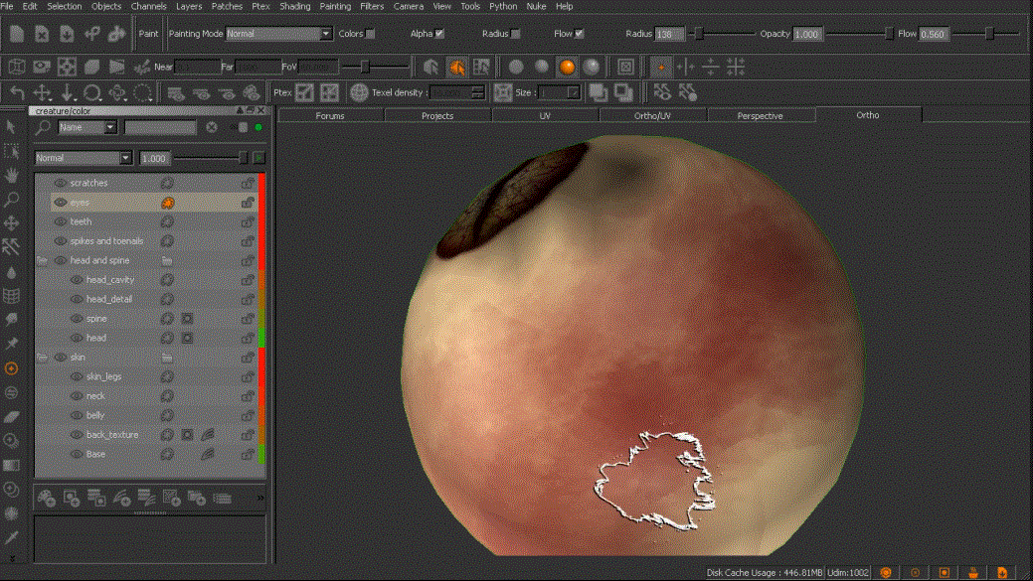Open the File menu
Viewport: 1033px width, 581px height.
point(7,6)
